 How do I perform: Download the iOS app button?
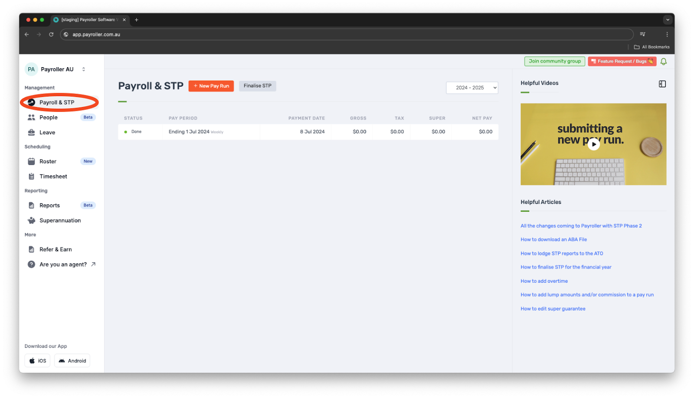(37, 361)
